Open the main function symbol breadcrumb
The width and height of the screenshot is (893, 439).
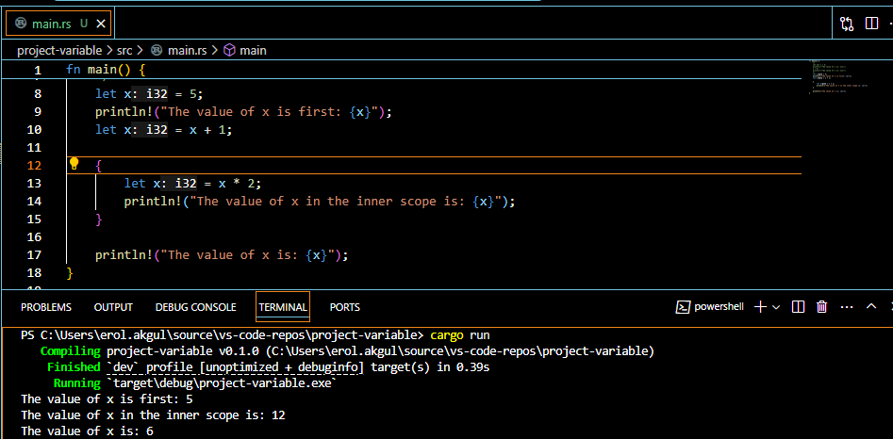click(252, 50)
